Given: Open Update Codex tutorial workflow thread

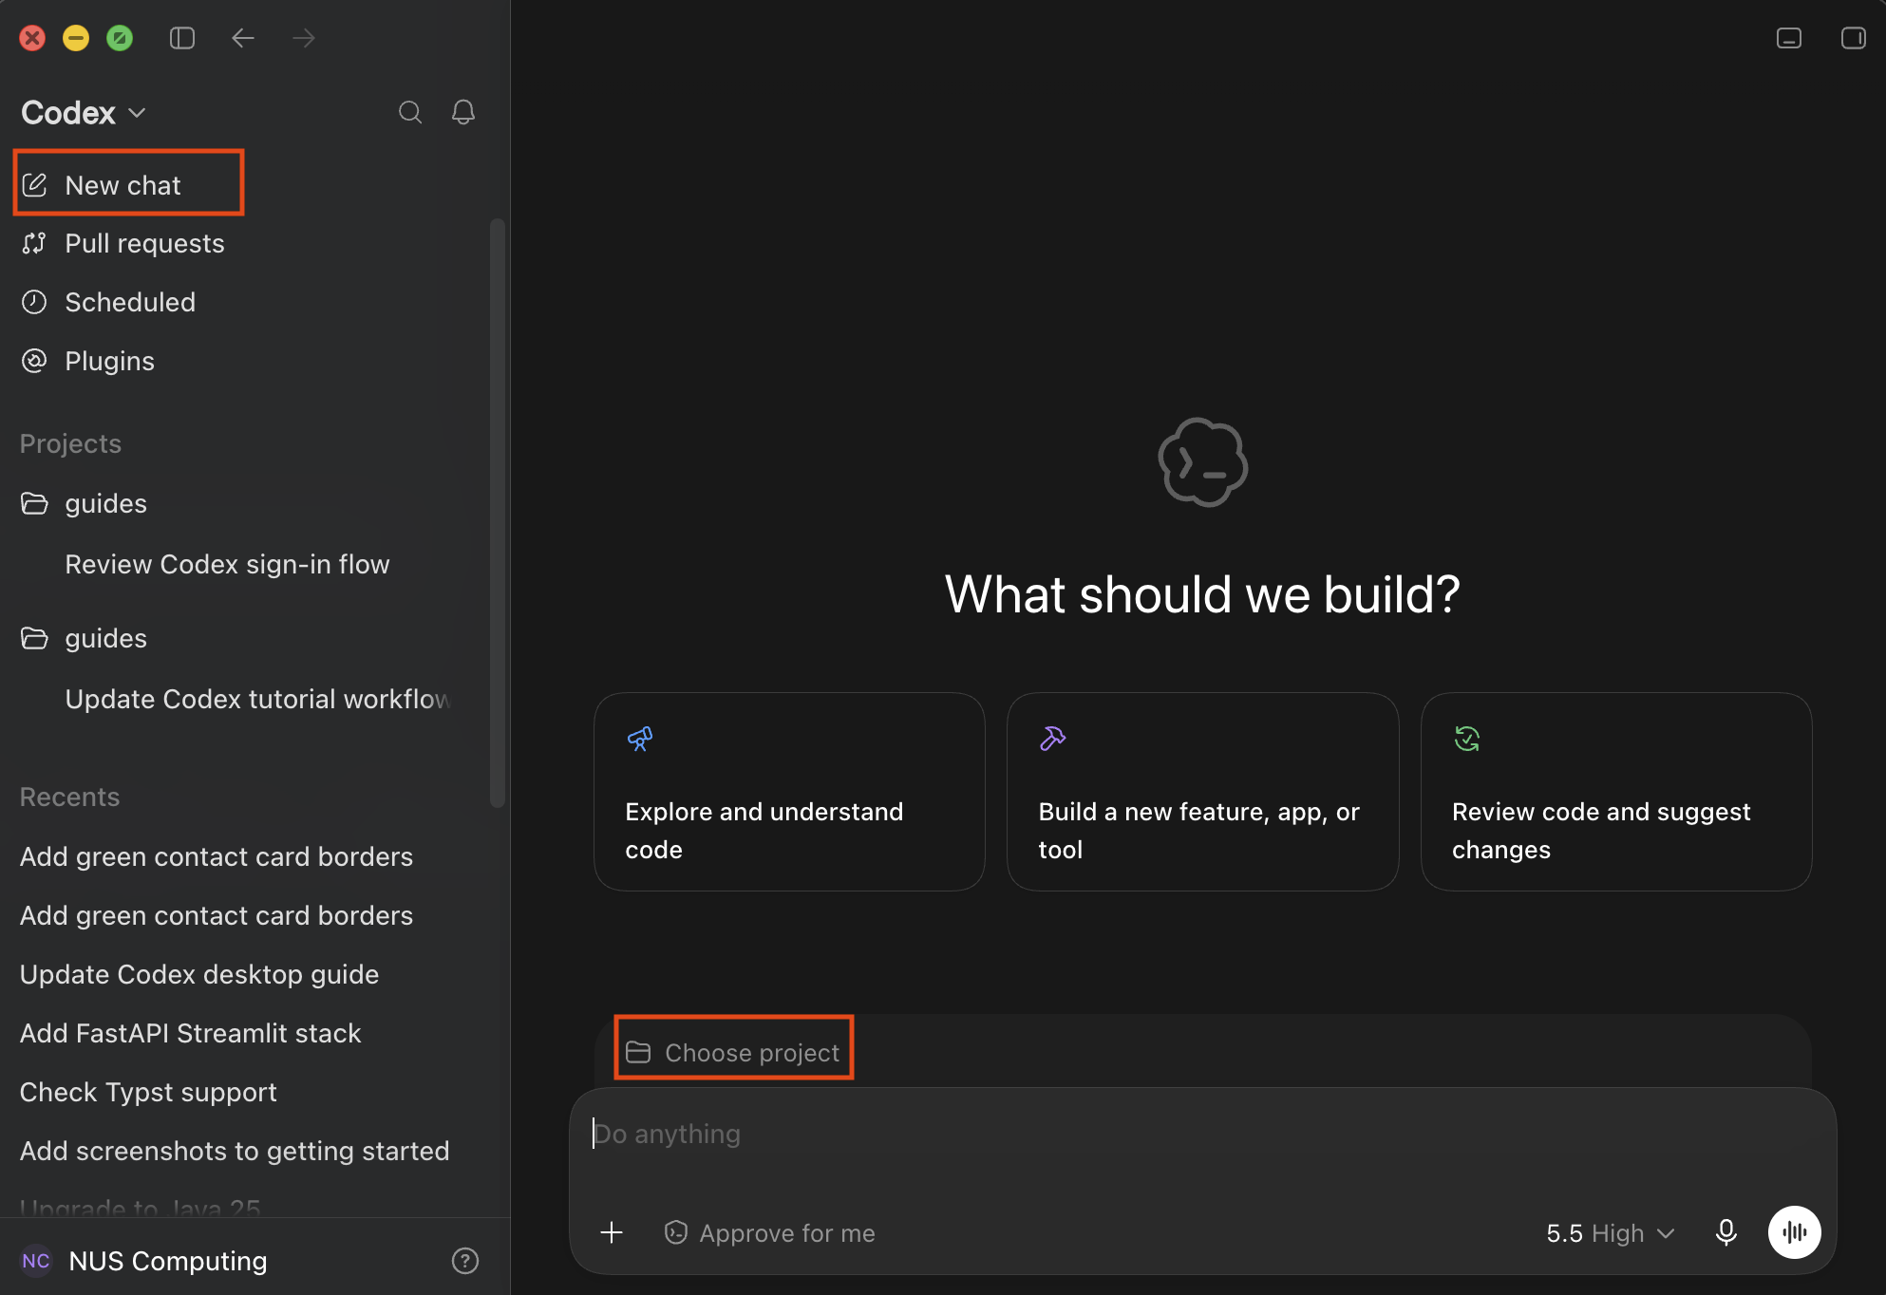Looking at the screenshot, I should [256, 699].
